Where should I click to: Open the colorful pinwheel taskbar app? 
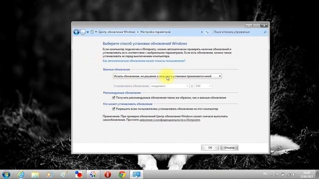tap(93, 175)
